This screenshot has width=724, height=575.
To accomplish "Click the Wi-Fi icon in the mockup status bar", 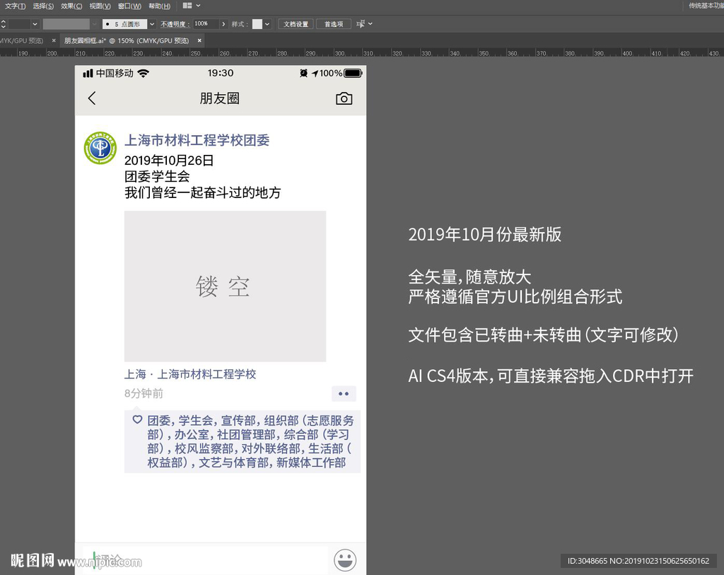I will (143, 72).
